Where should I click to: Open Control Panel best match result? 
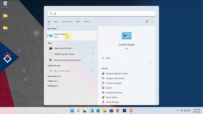point(72,35)
